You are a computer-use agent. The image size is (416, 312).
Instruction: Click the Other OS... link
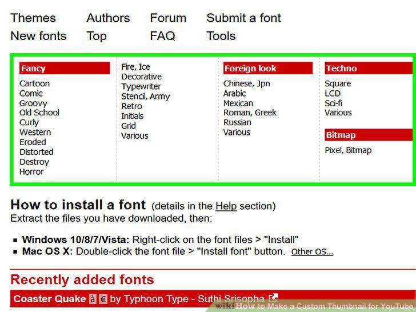(x=312, y=251)
